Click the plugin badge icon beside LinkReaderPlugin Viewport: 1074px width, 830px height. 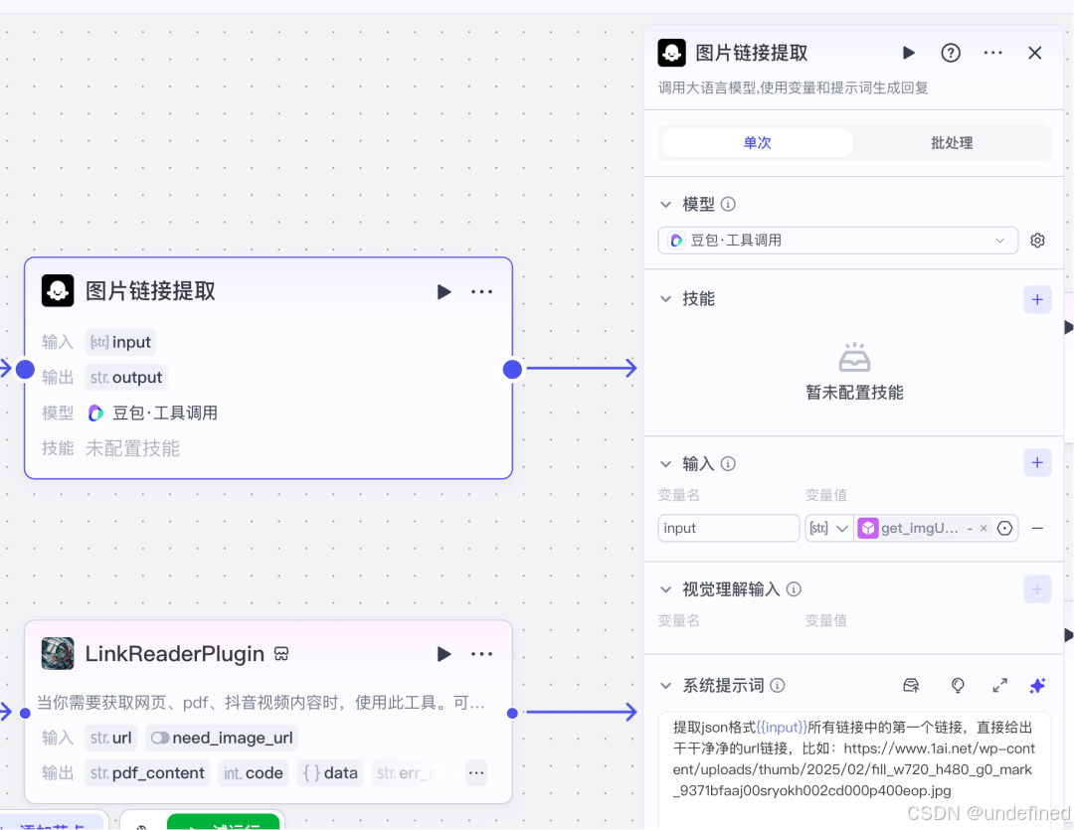[281, 654]
